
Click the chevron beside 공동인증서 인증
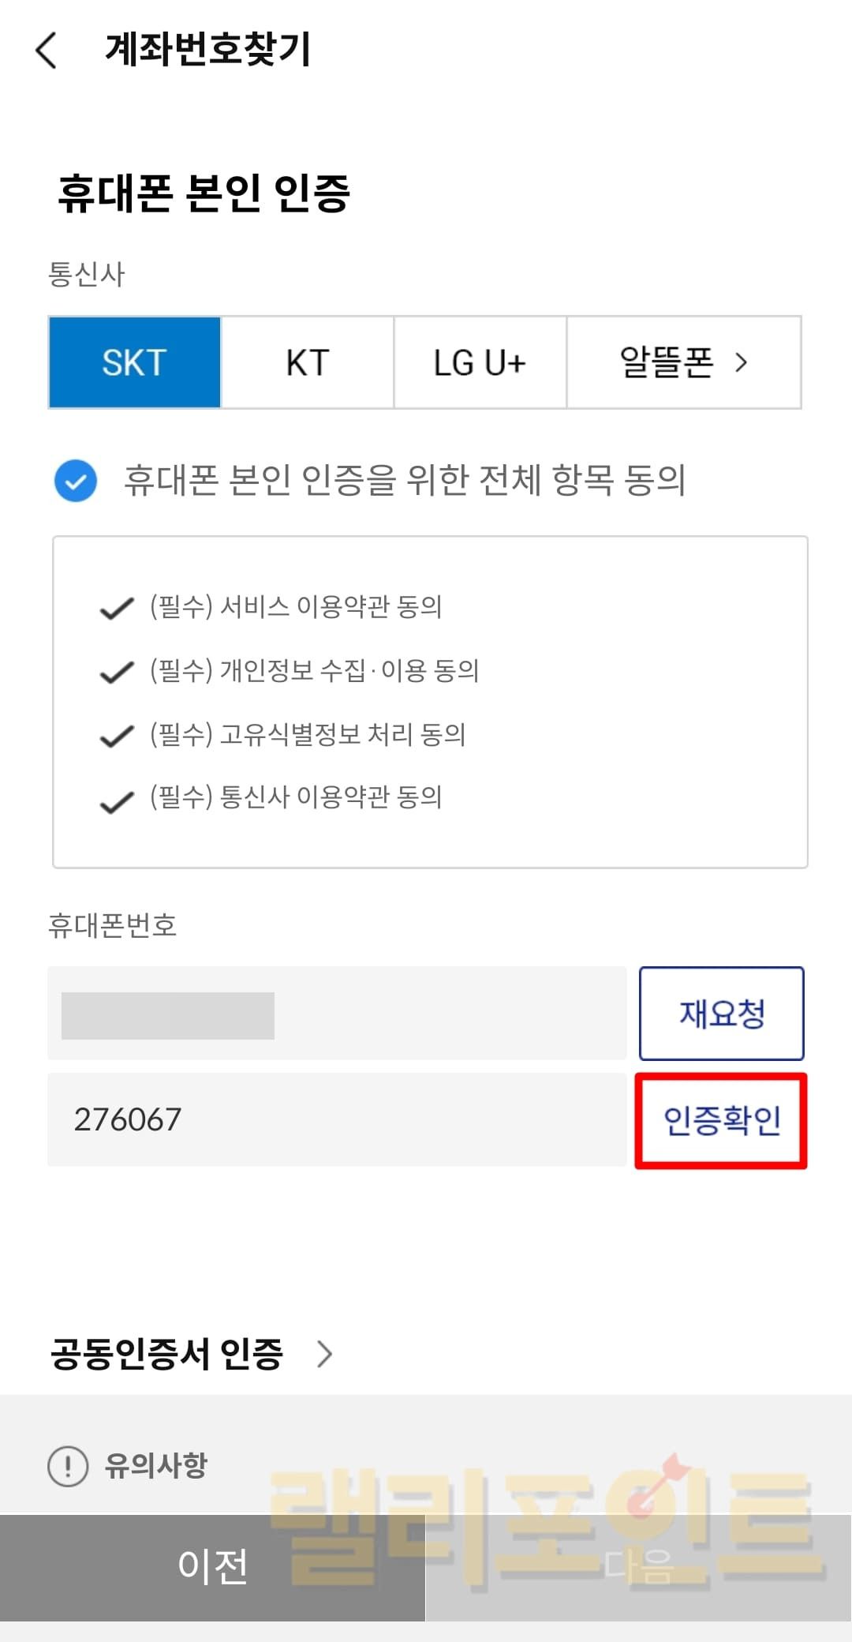point(324,1354)
